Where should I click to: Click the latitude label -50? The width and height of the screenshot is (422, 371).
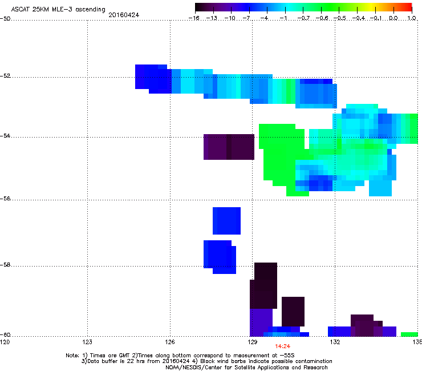pos(5,19)
